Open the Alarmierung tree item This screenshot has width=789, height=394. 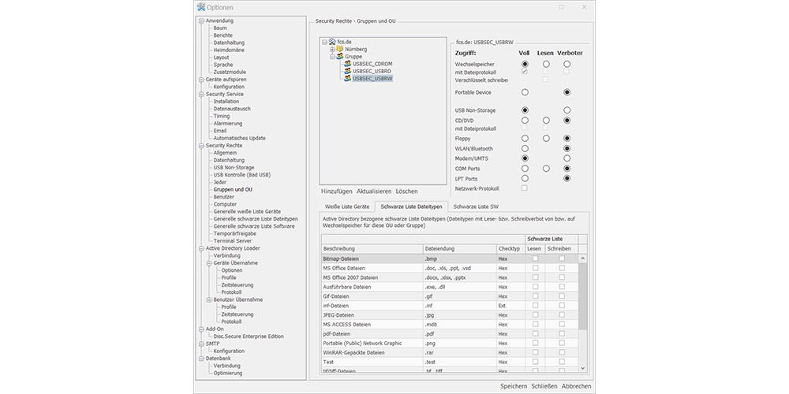227,123
